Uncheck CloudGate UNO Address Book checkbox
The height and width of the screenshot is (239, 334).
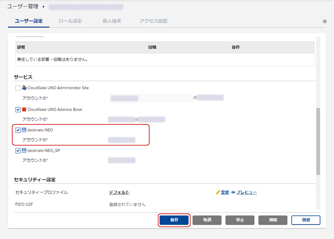click(x=18, y=110)
